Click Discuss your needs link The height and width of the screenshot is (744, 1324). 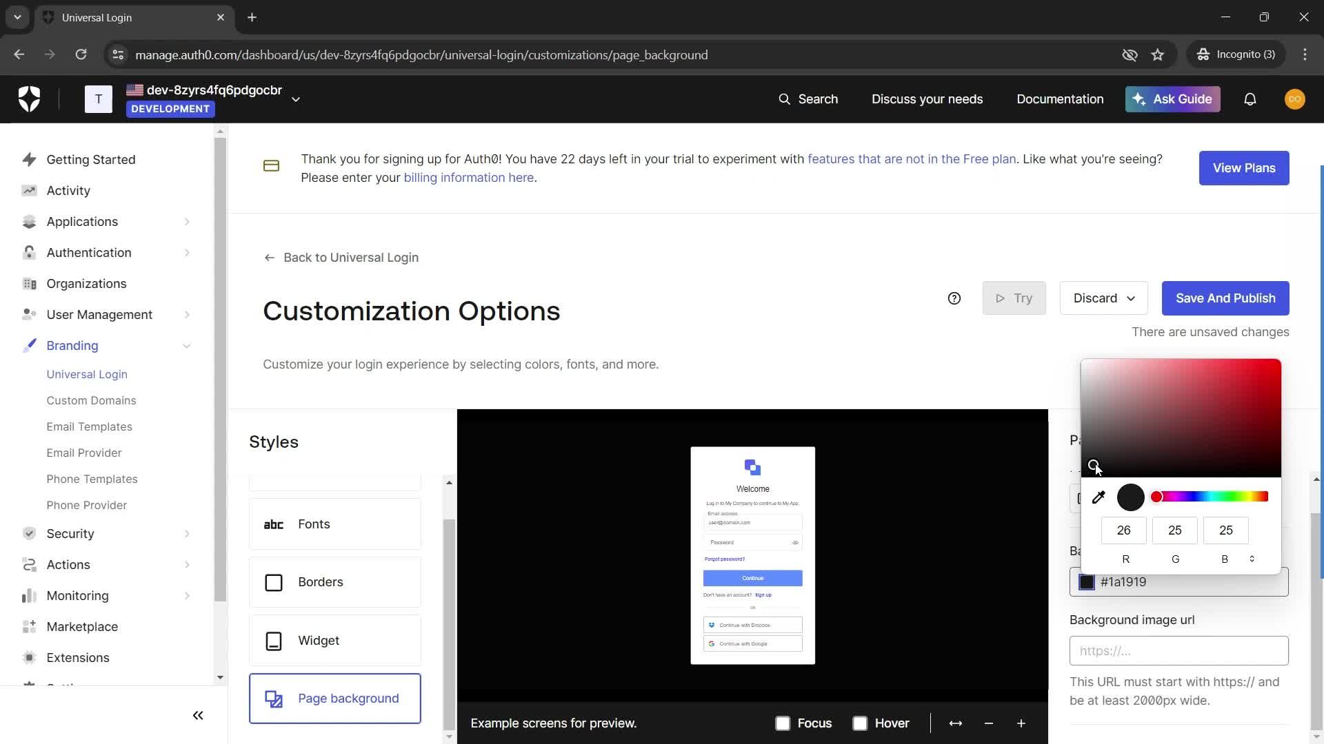click(927, 99)
